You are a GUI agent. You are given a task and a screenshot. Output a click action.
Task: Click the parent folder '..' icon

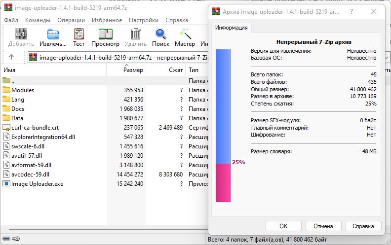click(x=6, y=80)
